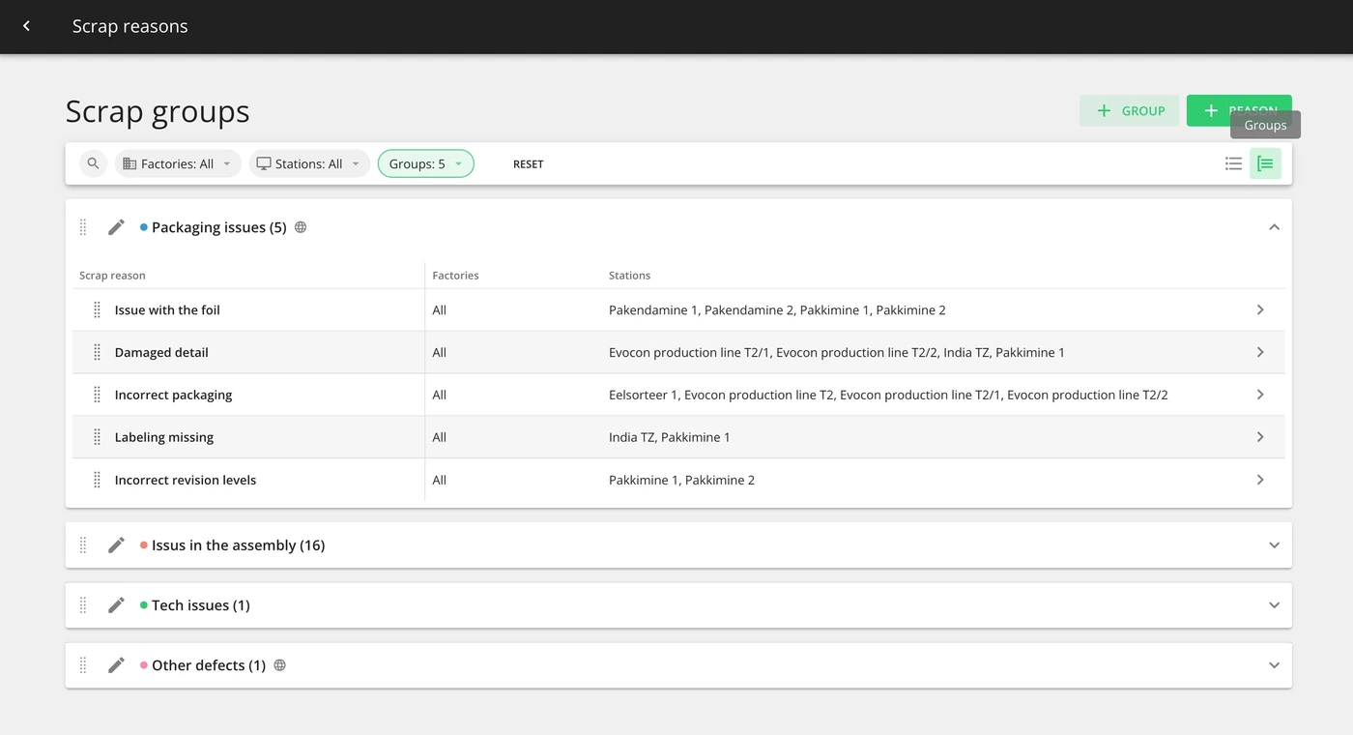Click the Tech issues (1) title
Viewport: 1353px width, 735px height.
[x=201, y=605]
